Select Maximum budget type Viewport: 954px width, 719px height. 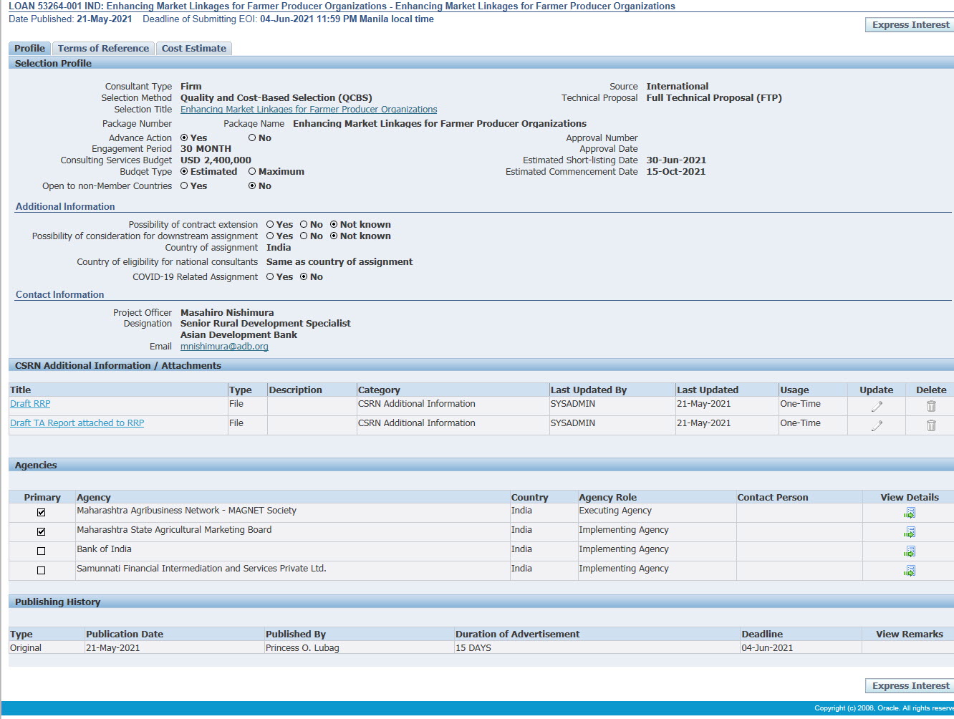252,171
